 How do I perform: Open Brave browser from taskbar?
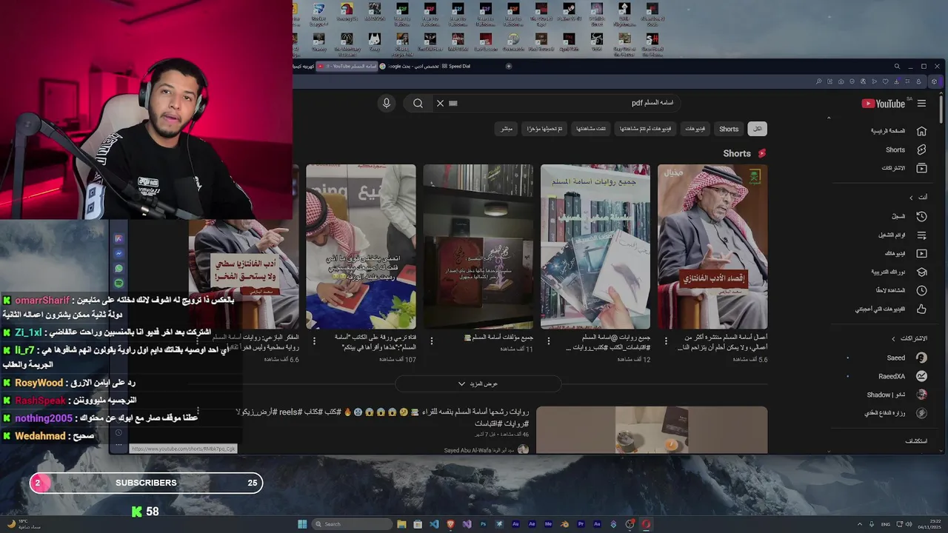(450, 524)
